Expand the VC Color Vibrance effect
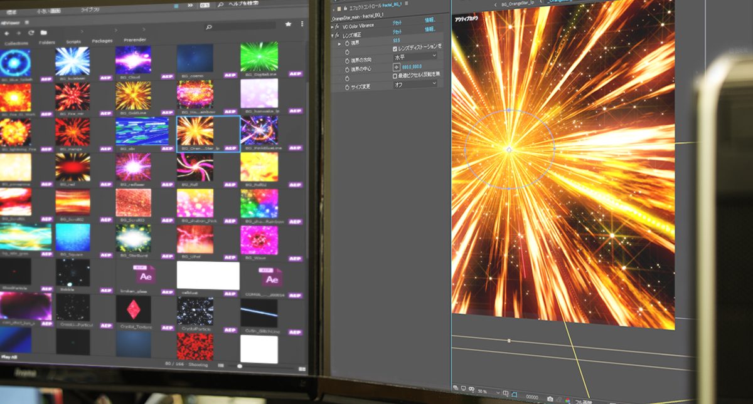753x404 pixels. 332,28
